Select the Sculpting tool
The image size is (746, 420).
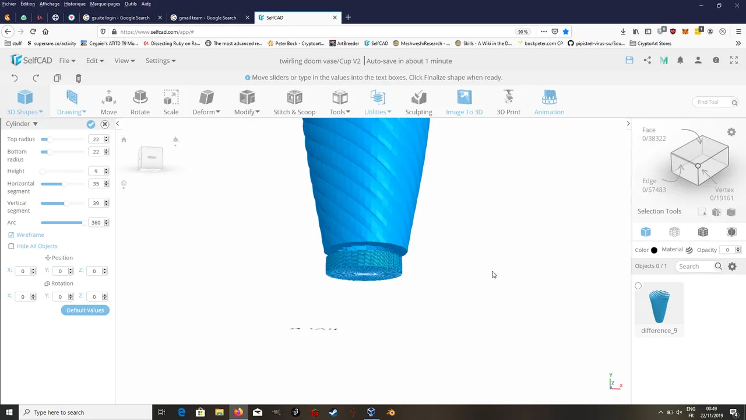coord(418,103)
